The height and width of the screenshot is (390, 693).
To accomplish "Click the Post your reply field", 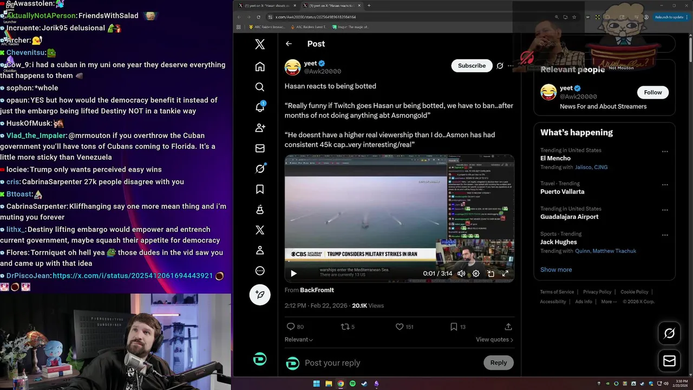I will (x=390, y=363).
